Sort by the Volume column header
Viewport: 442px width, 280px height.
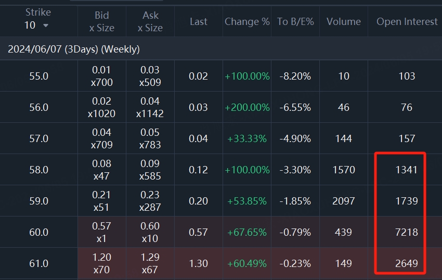(343, 21)
